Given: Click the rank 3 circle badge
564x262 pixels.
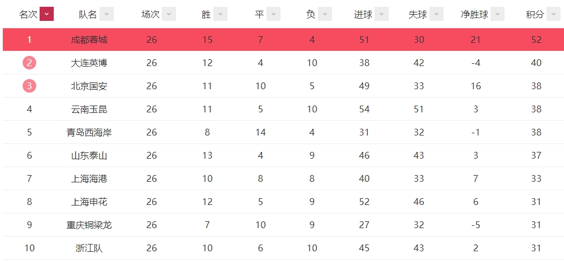Looking at the screenshot, I should click(29, 86).
